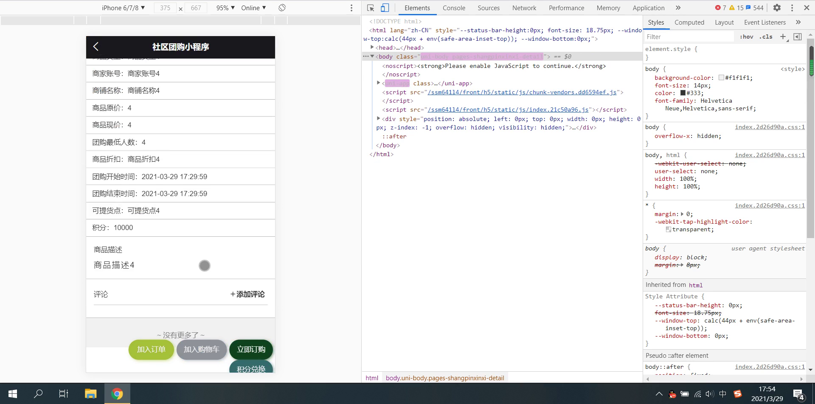Collapse the body element node

click(x=372, y=56)
